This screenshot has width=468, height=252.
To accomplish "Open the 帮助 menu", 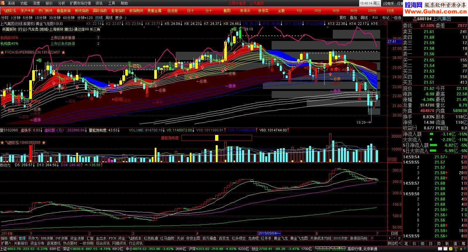I will (x=124, y=3).
